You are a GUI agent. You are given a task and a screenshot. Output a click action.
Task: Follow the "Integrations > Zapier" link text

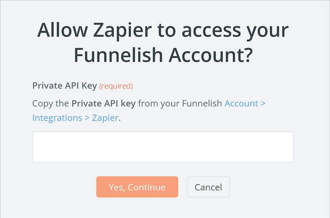(75, 117)
